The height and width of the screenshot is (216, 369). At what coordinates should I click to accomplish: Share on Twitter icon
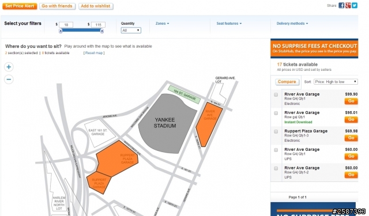[x=355, y=5]
